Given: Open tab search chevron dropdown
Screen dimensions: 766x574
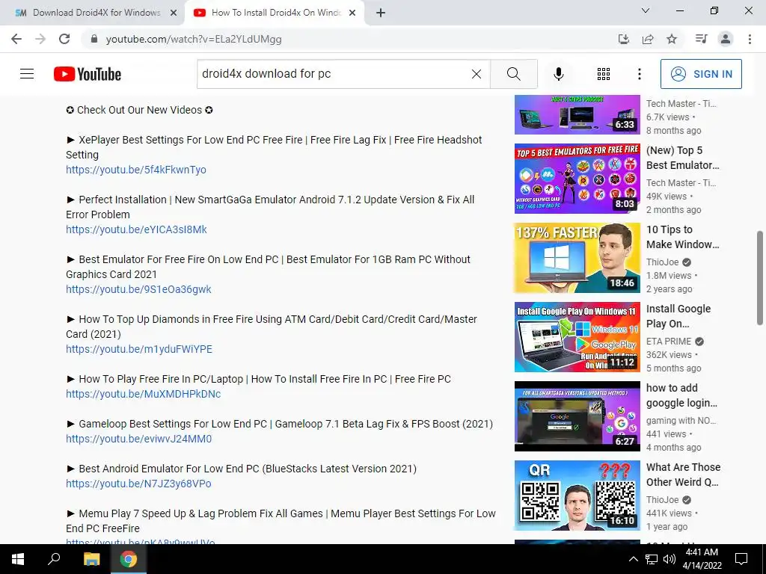Looking at the screenshot, I should click(x=646, y=10).
